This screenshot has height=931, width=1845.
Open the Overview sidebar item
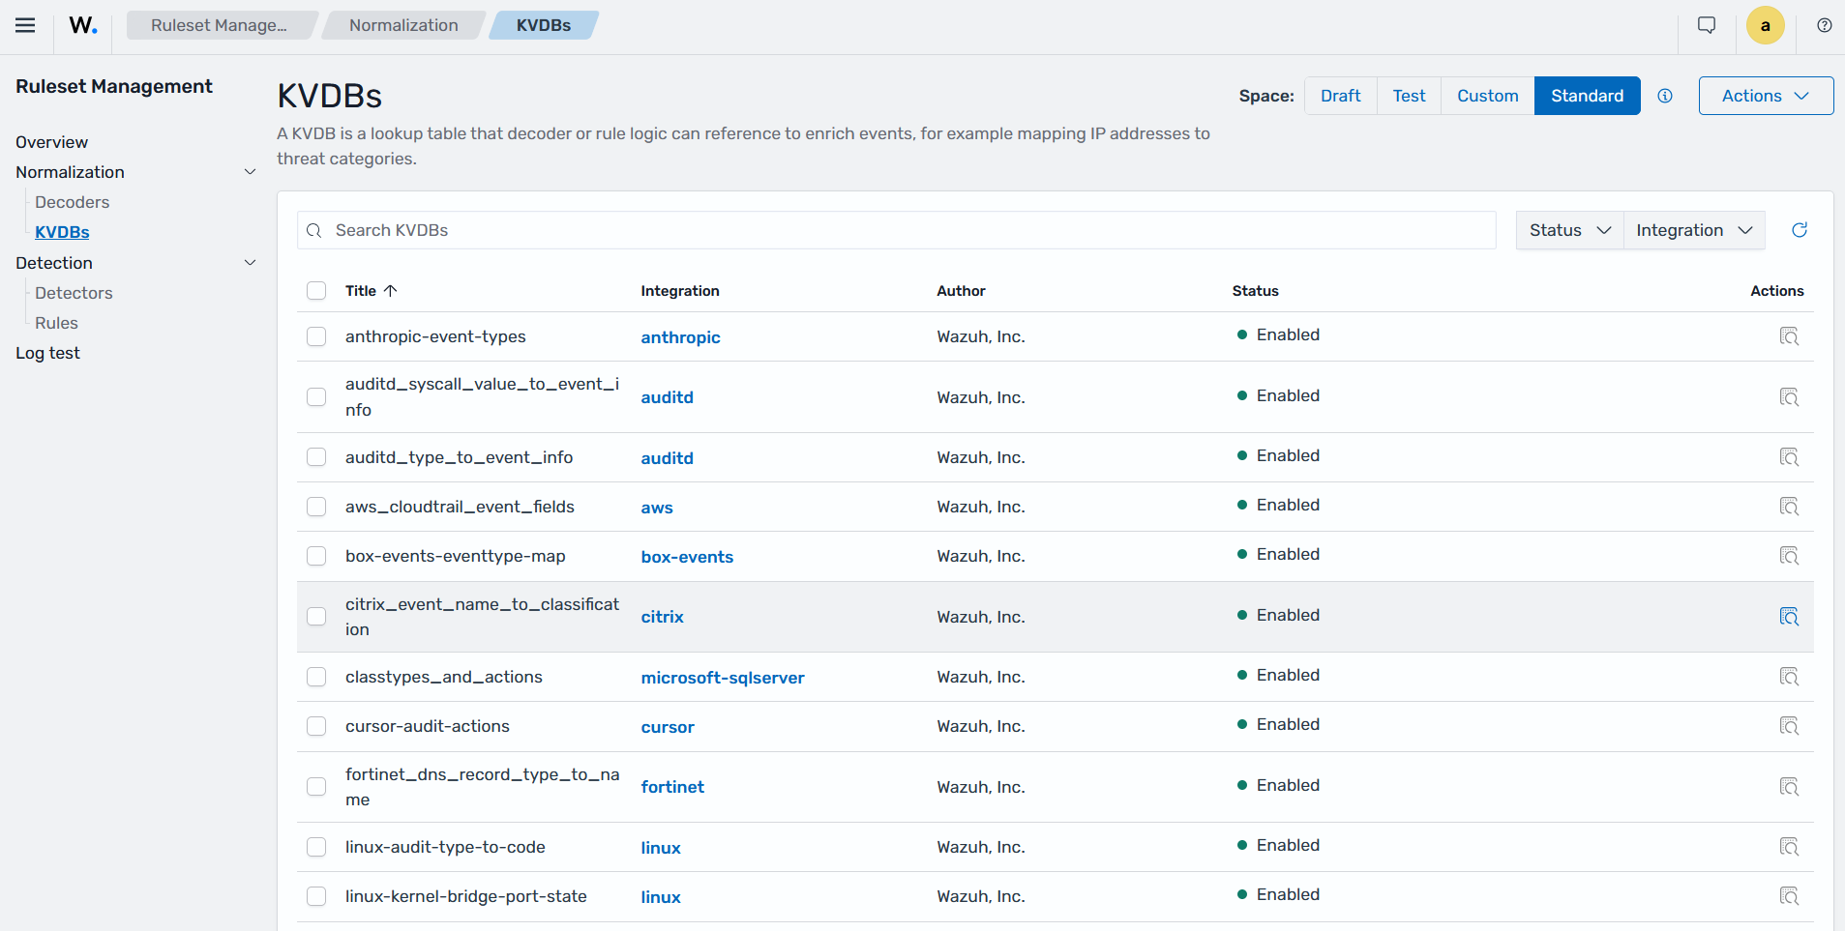[x=51, y=142]
